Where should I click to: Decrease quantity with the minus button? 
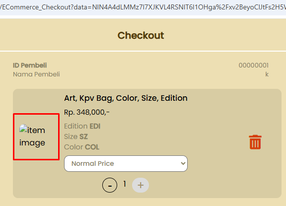click(110, 185)
